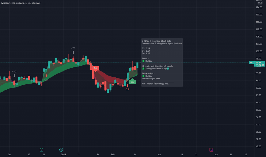Click the 88.00 price axis label
Viewport: 266px width, 157px height.
coord(259,73)
